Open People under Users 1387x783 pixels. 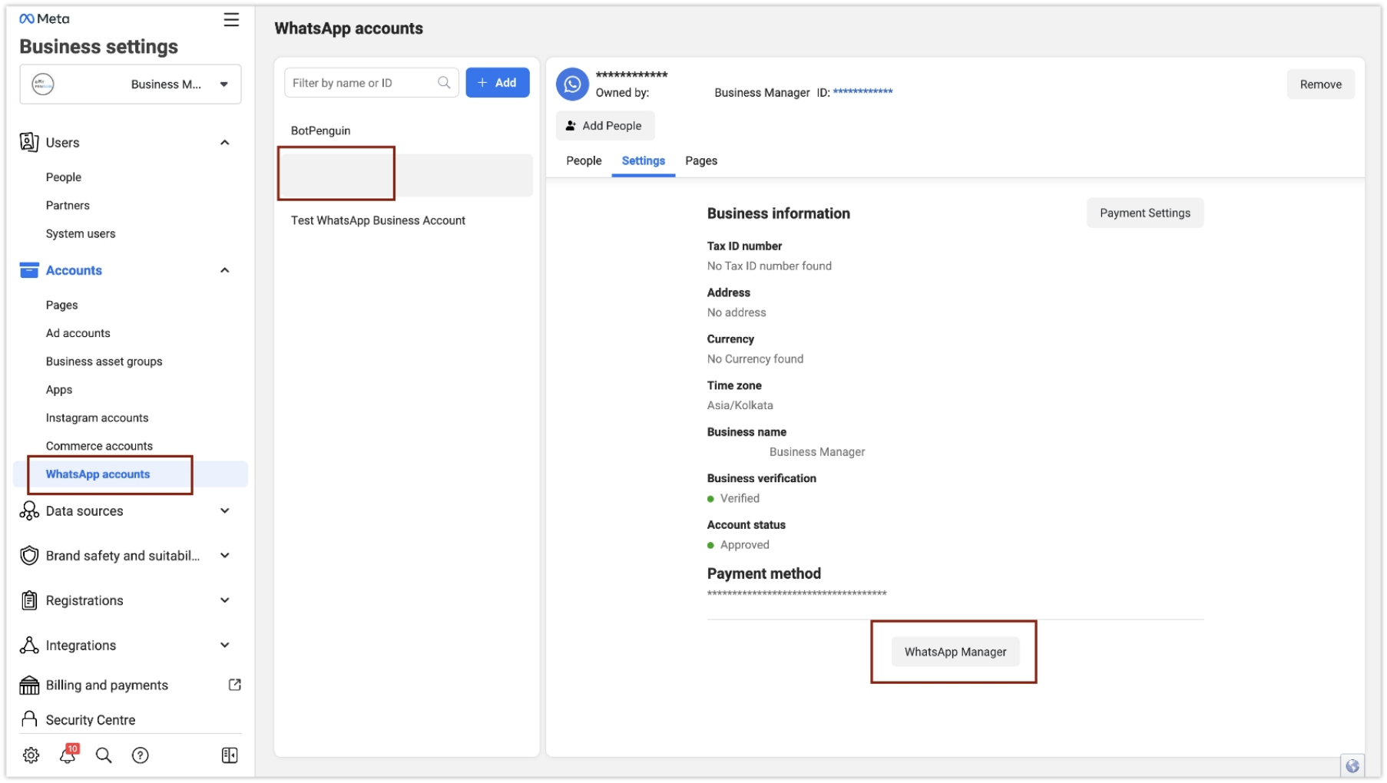[64, 177]
